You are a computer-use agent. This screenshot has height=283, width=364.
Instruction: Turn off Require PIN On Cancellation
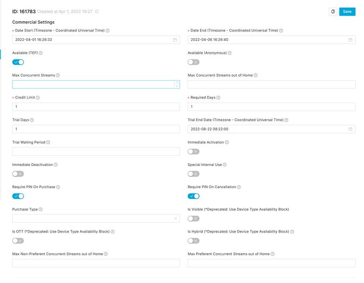point(194,196)
